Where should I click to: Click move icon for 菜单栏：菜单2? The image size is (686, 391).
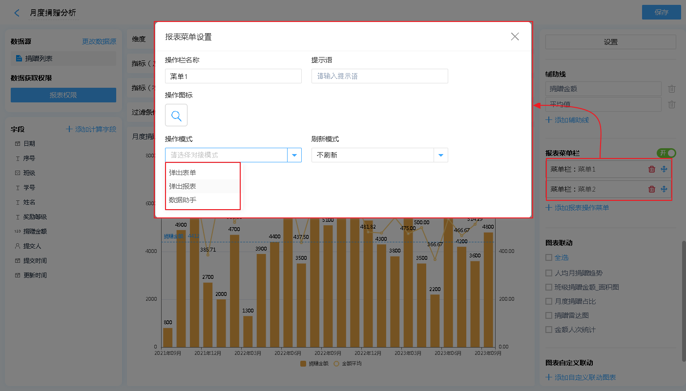(664, 189)
